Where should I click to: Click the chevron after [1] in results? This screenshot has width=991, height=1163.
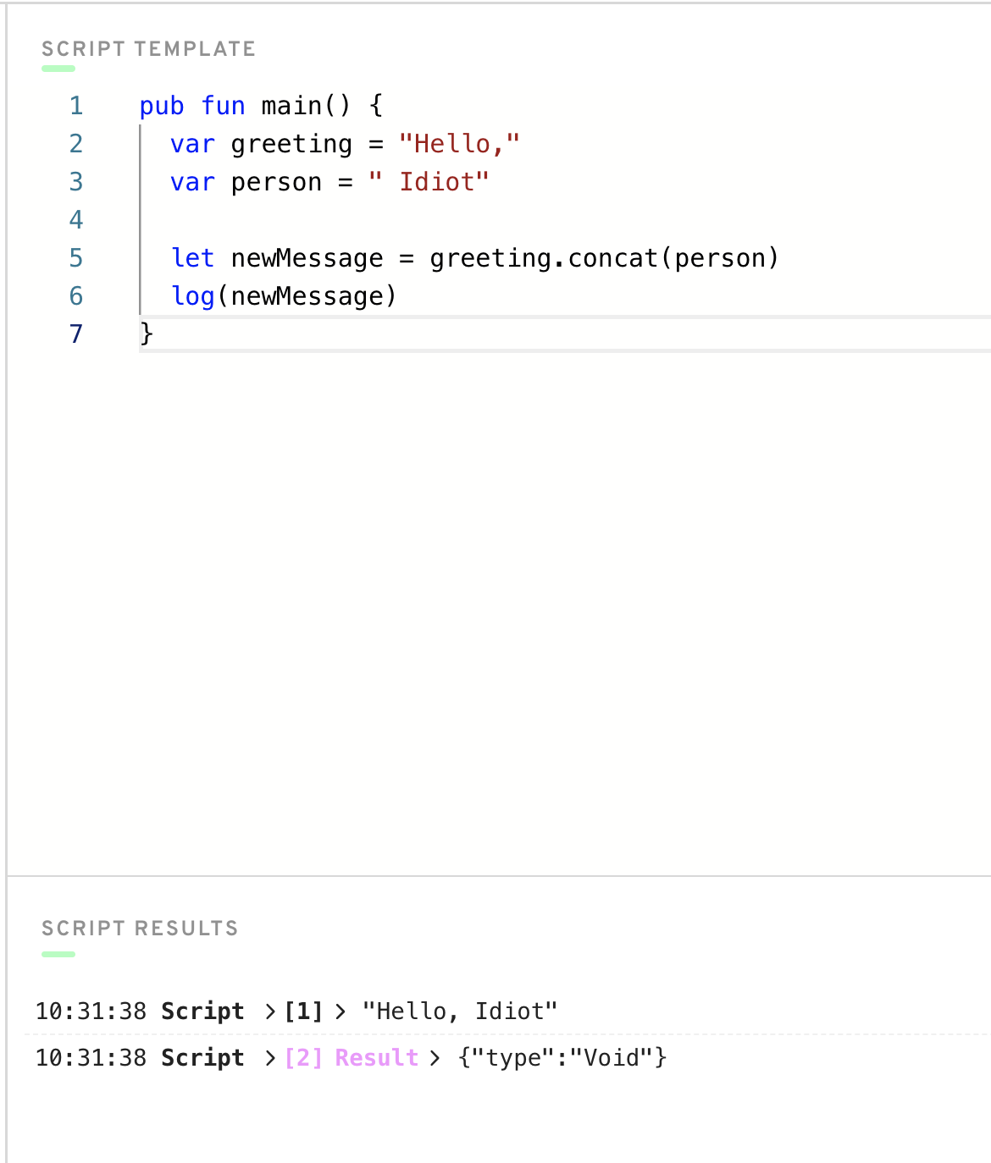click(340, 1011)
